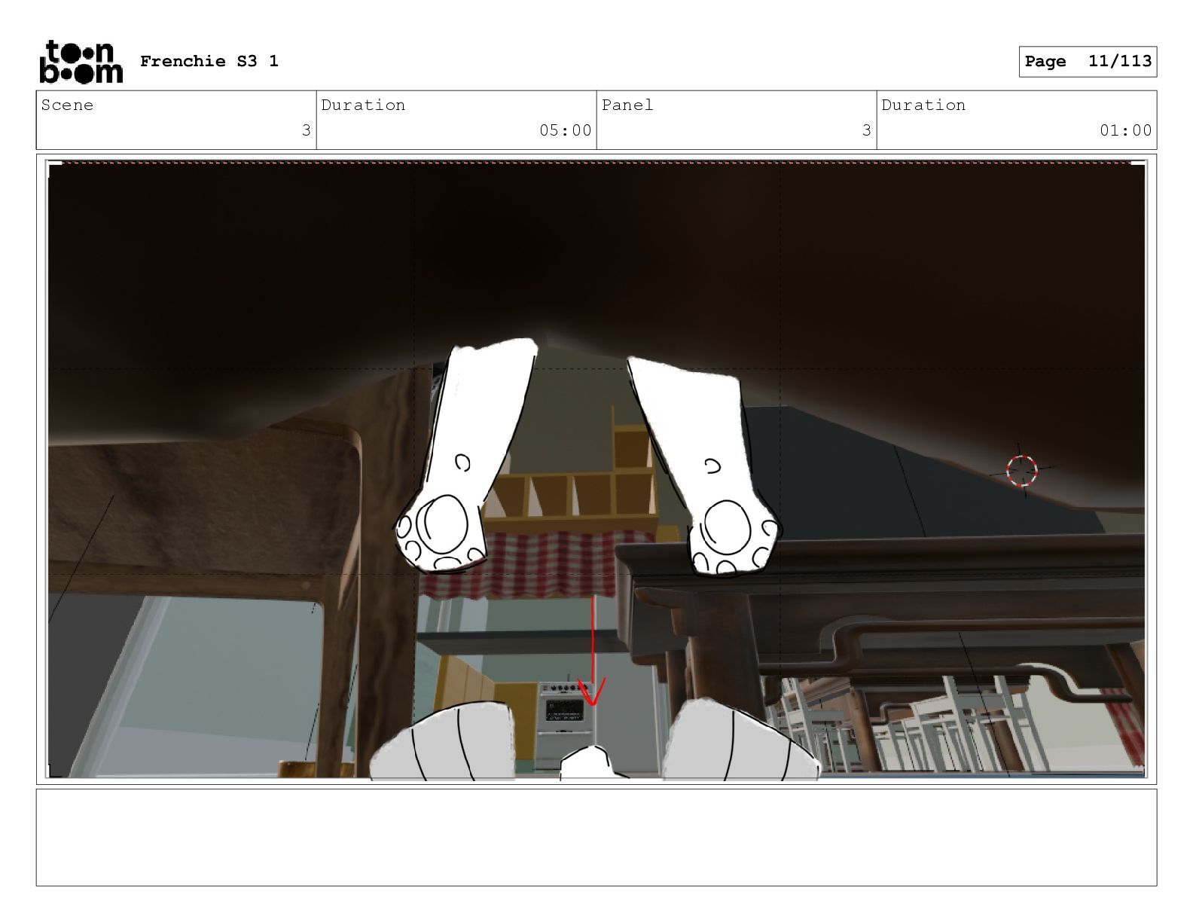Click the 'Scene' header label
The height and width of the screenshot is (922, 1193).
67,105
